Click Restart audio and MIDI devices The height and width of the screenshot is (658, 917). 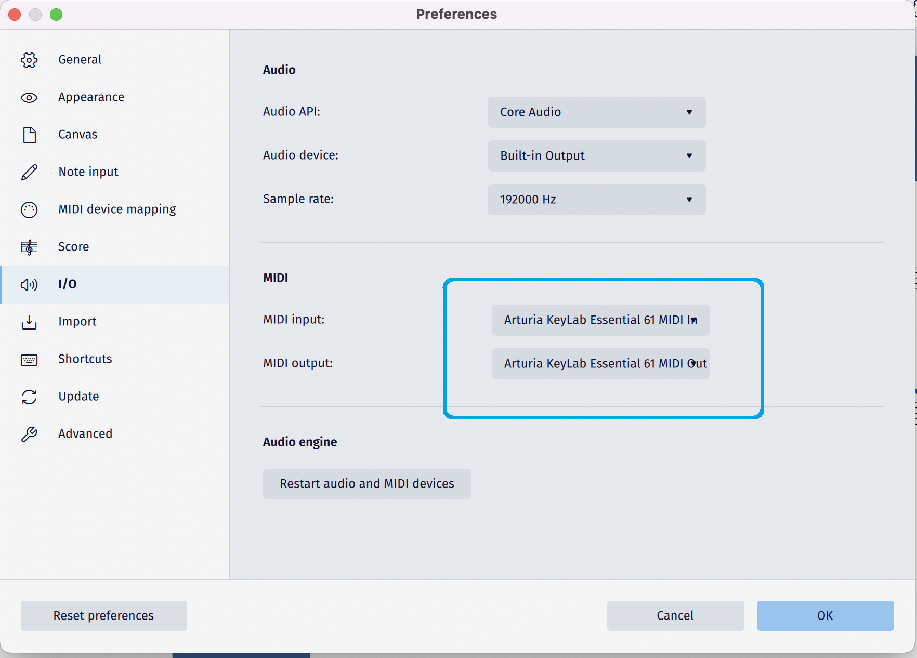coord(366,483)
